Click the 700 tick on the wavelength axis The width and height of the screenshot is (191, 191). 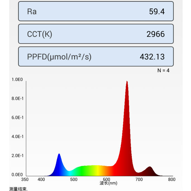[139, 179]
